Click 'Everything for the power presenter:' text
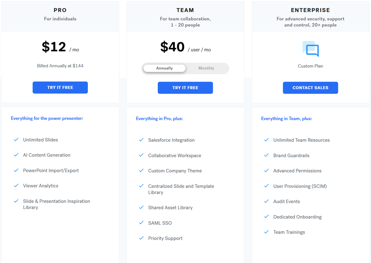 [x=47, y=118]
